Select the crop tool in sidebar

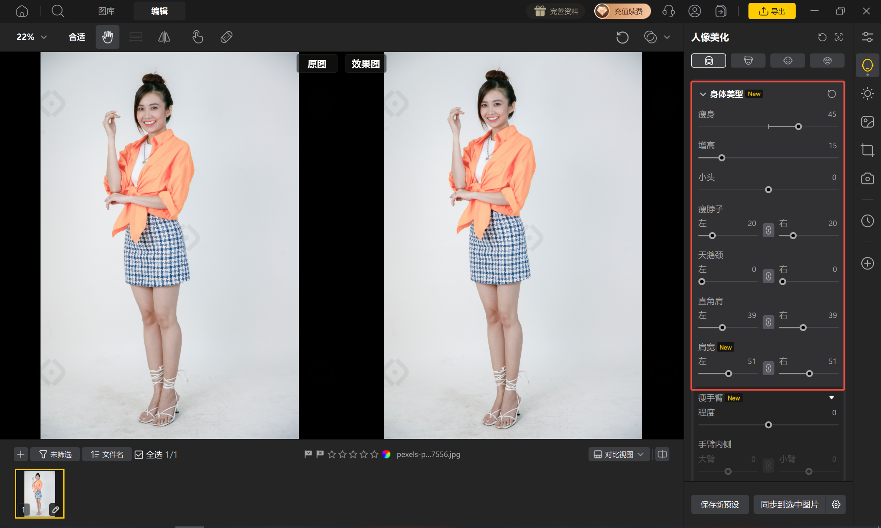click(867, 150)
